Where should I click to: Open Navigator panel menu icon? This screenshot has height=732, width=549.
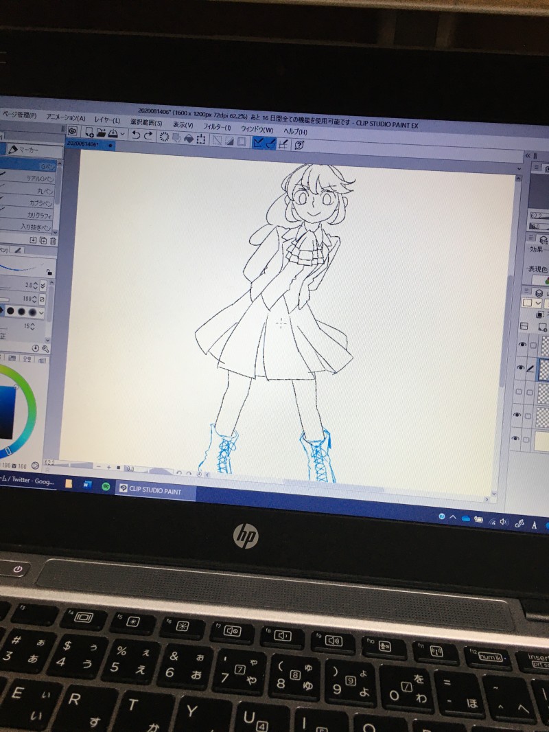[537, 167]
